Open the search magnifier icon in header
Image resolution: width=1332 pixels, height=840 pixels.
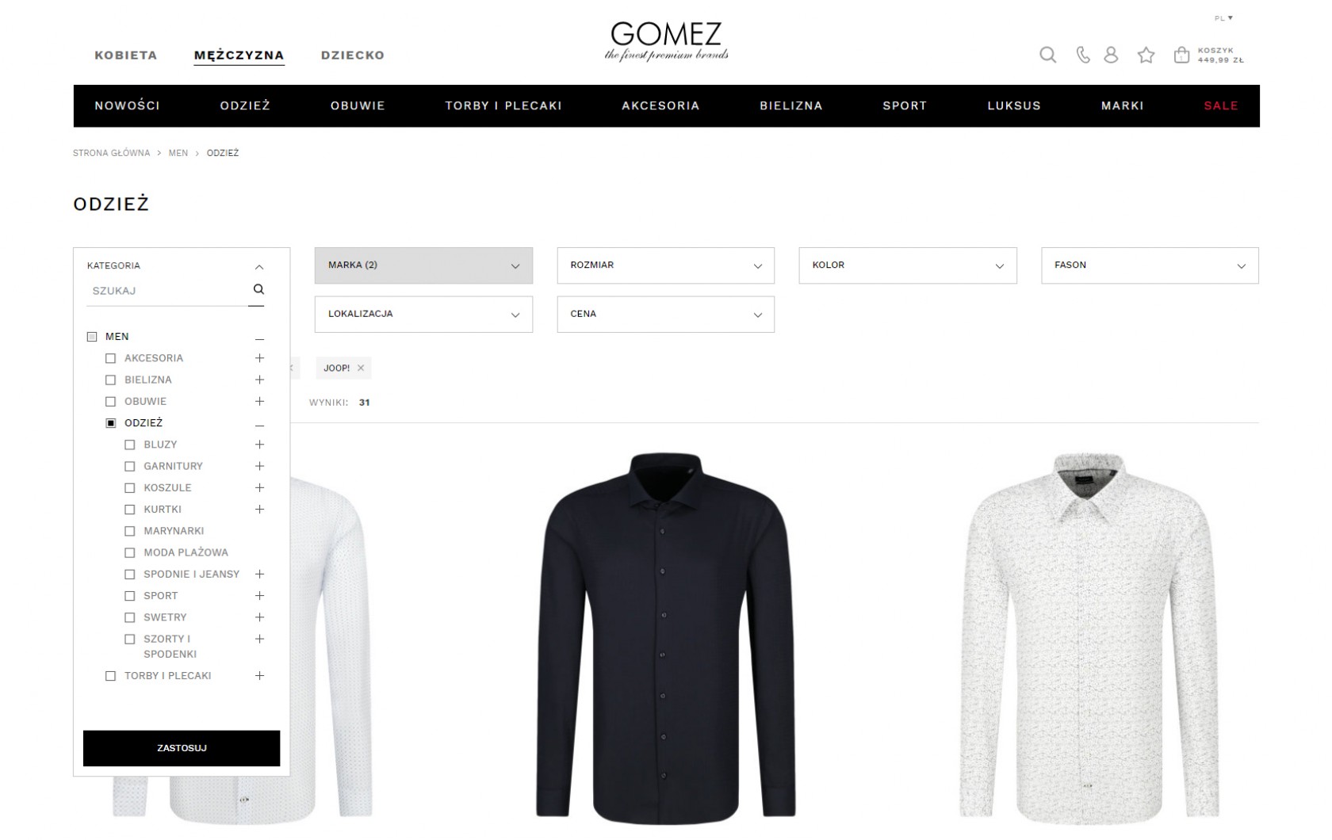pos(1047,55)
